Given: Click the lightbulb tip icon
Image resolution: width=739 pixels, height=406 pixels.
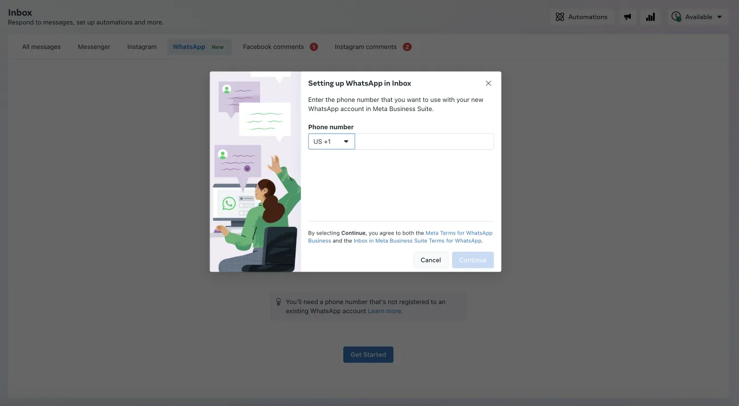Looking at the screenshot, I should [x=278, y=302].
